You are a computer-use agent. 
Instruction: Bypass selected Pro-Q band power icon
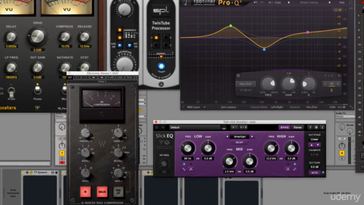(x=238, y=76)
